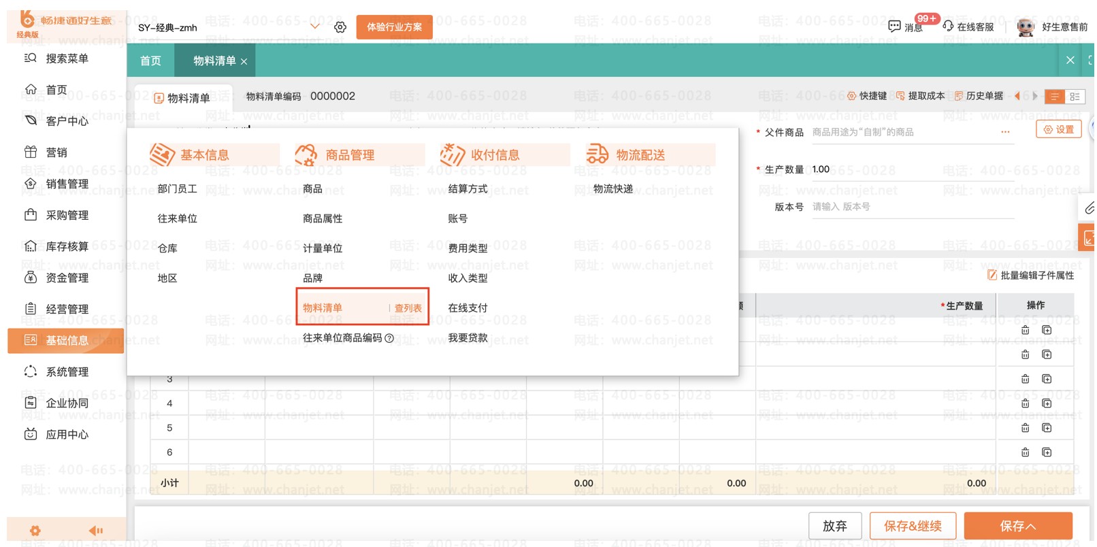The image size is (1097, 547).
Task: Click 批量编辑子件属性 link
Action: [x=1030, y=276]
